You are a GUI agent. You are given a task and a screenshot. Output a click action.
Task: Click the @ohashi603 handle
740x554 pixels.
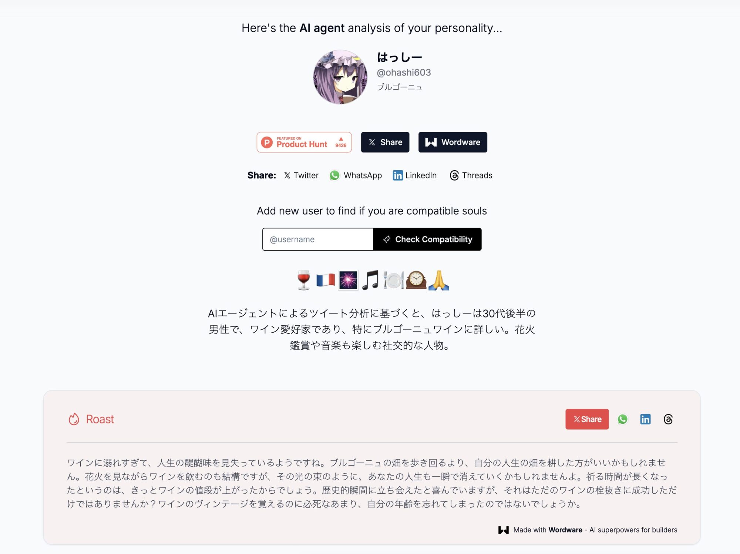pyautogui.click(x=404, y=73)
